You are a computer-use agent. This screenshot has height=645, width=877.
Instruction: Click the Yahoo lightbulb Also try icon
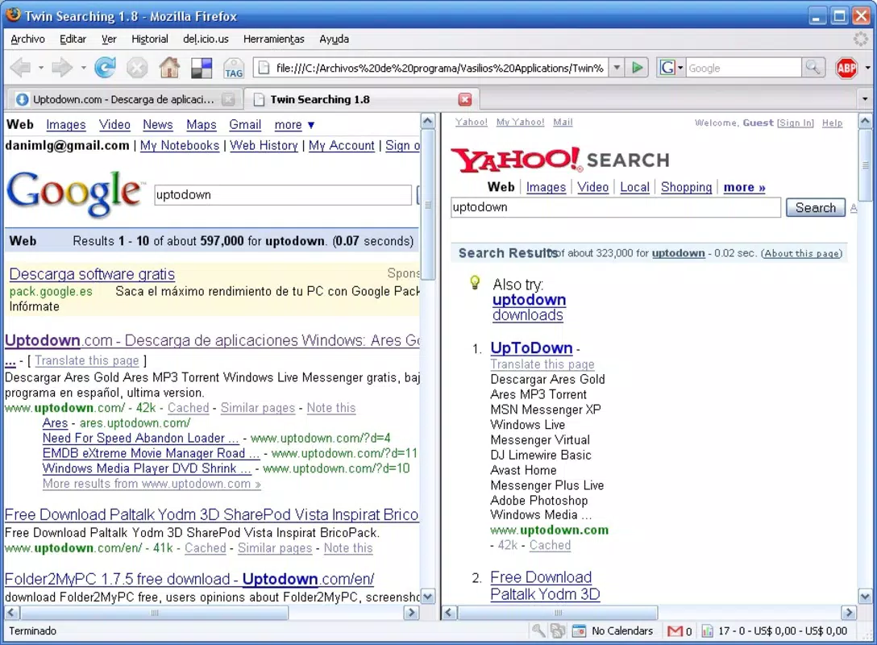coord(475,282)
